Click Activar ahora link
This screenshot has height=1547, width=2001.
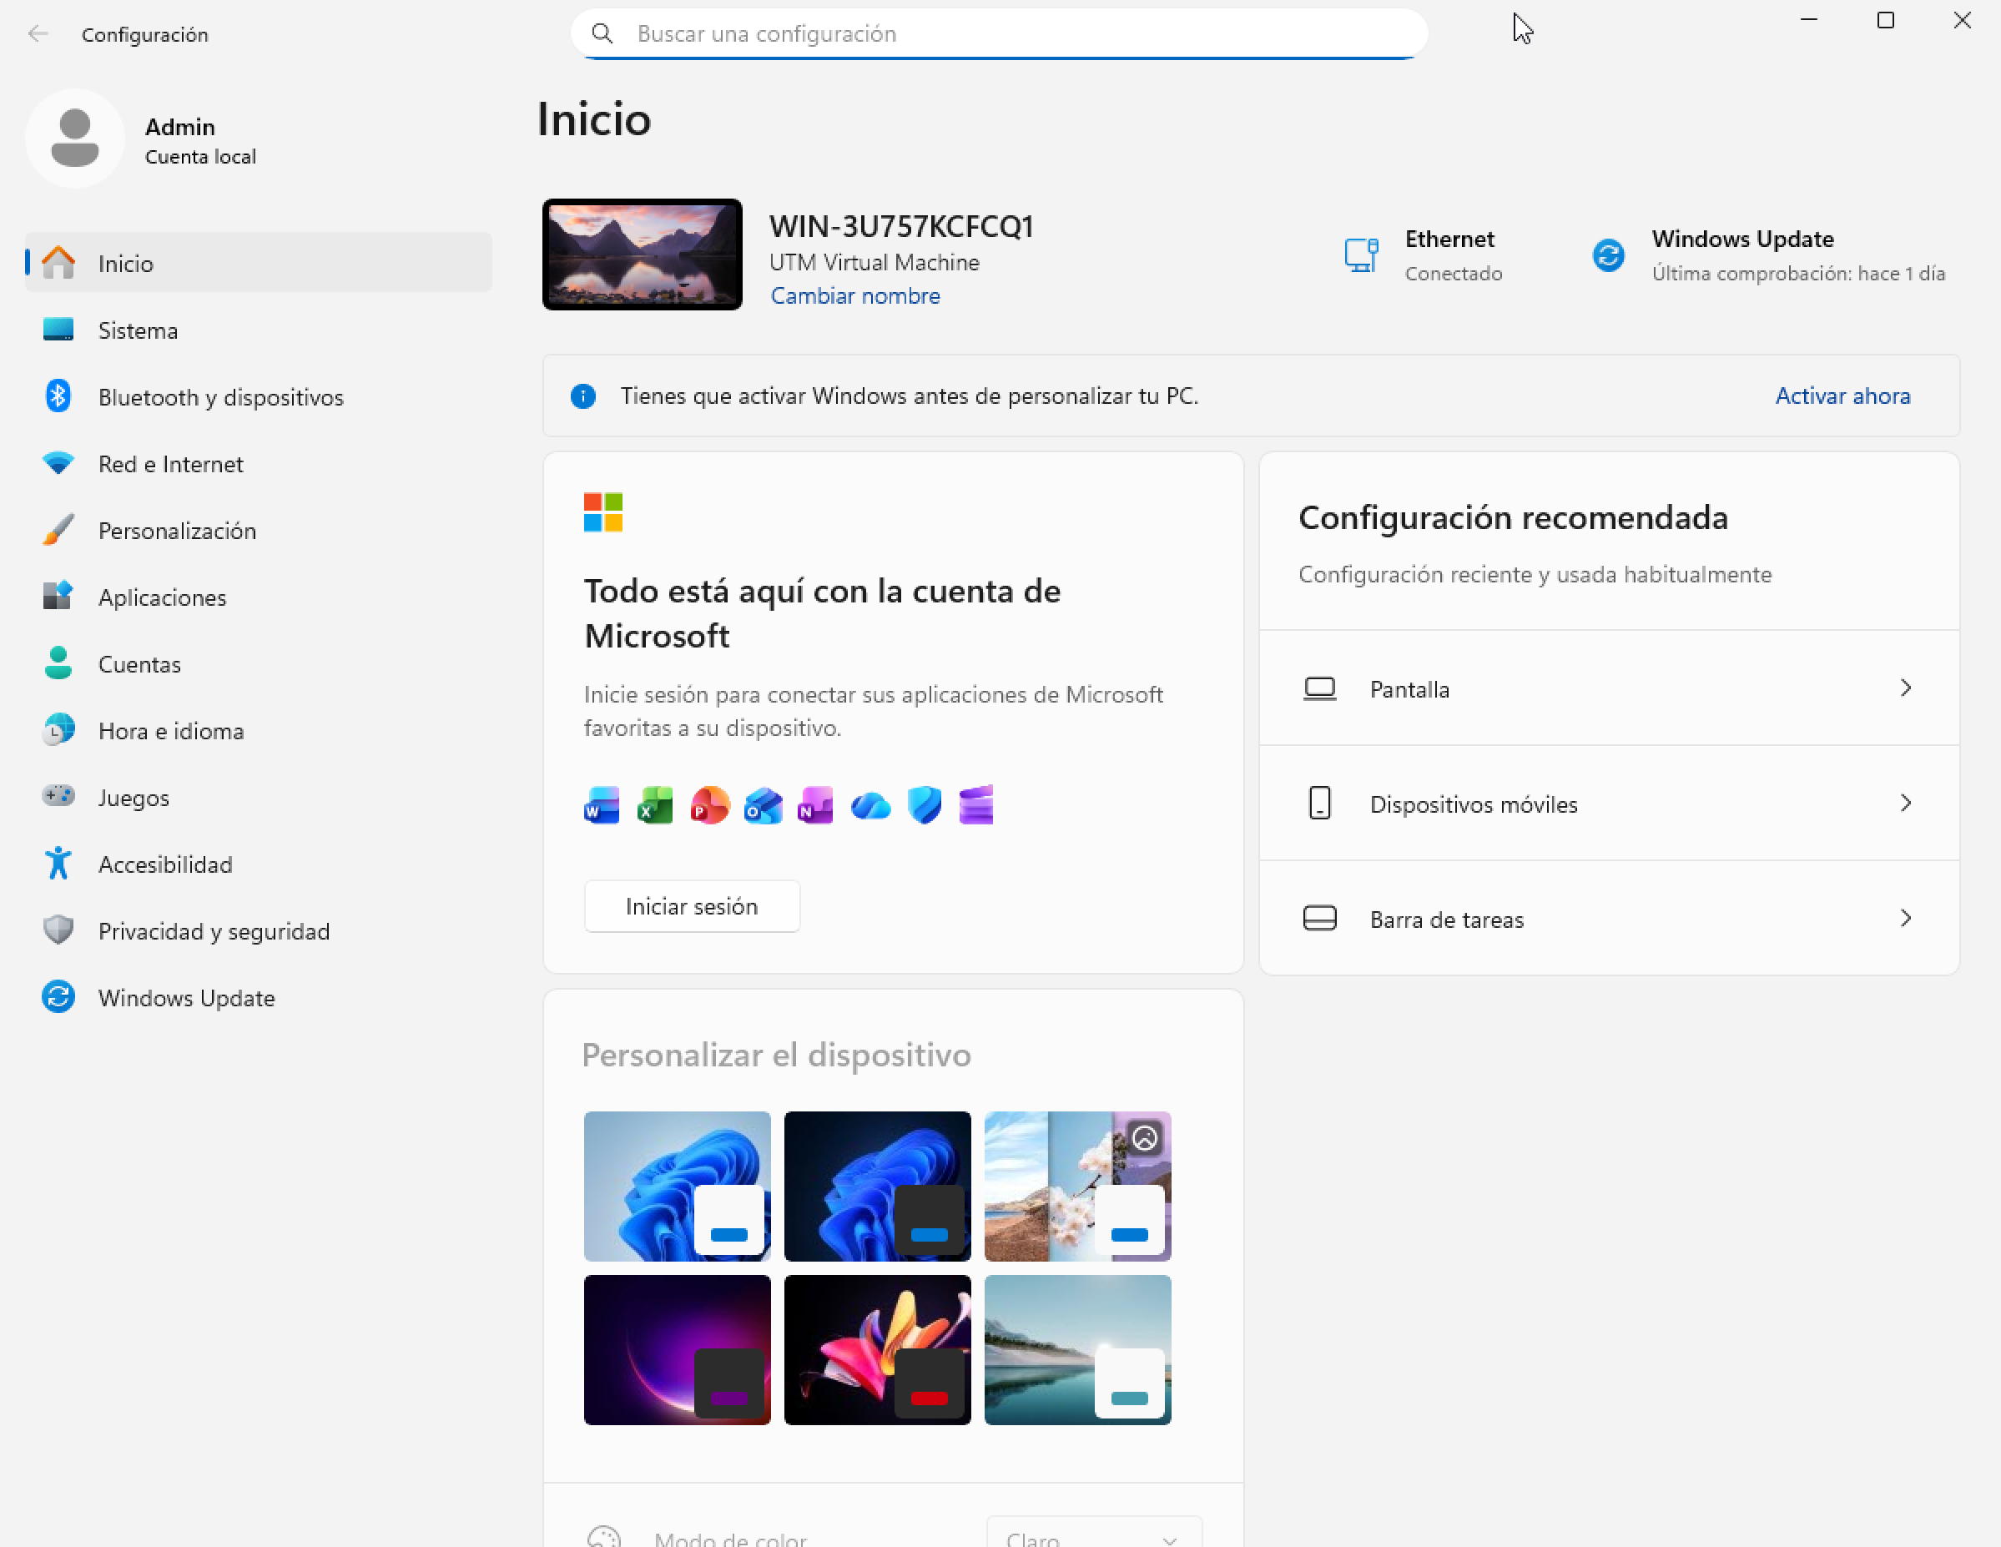(1842, 396)
